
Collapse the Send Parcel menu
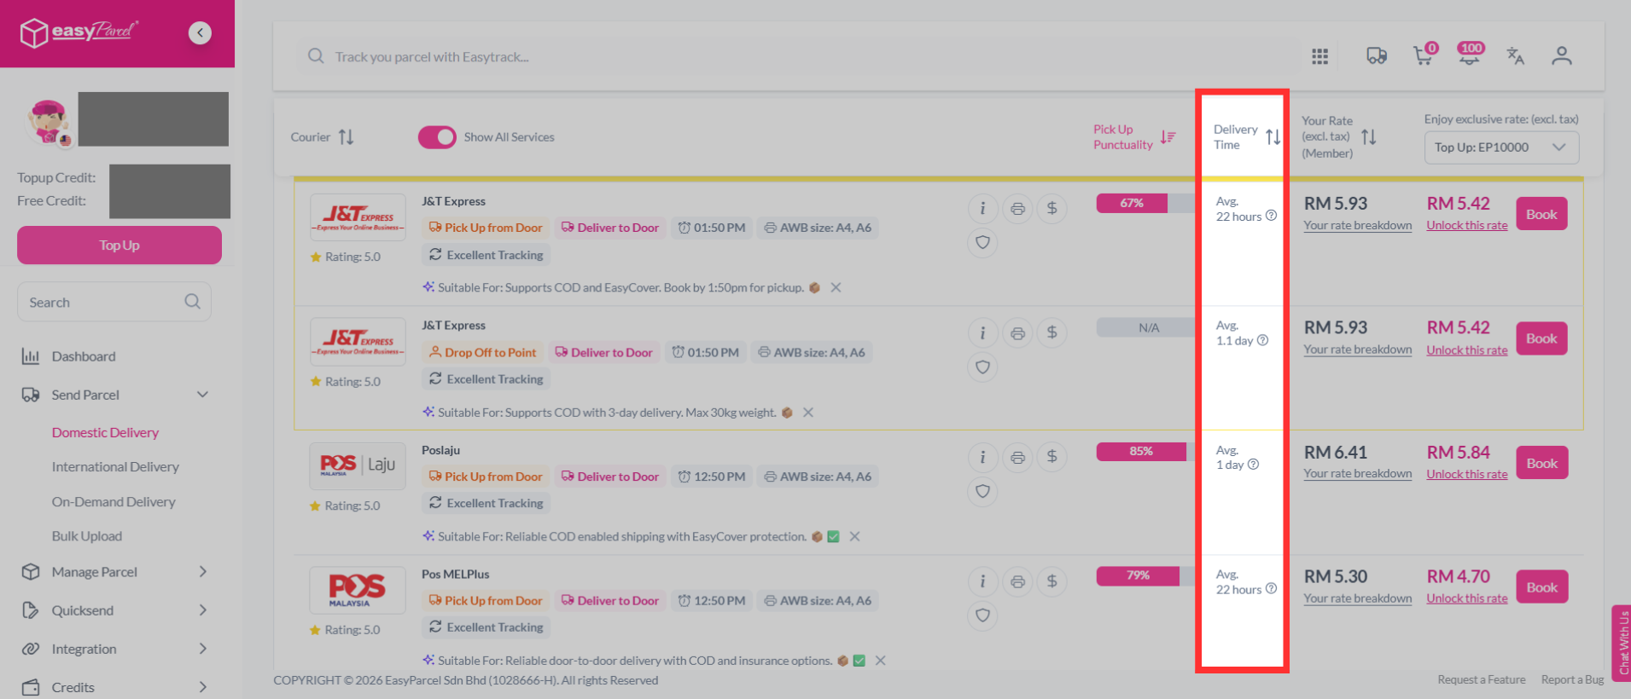tap(202, 395)
